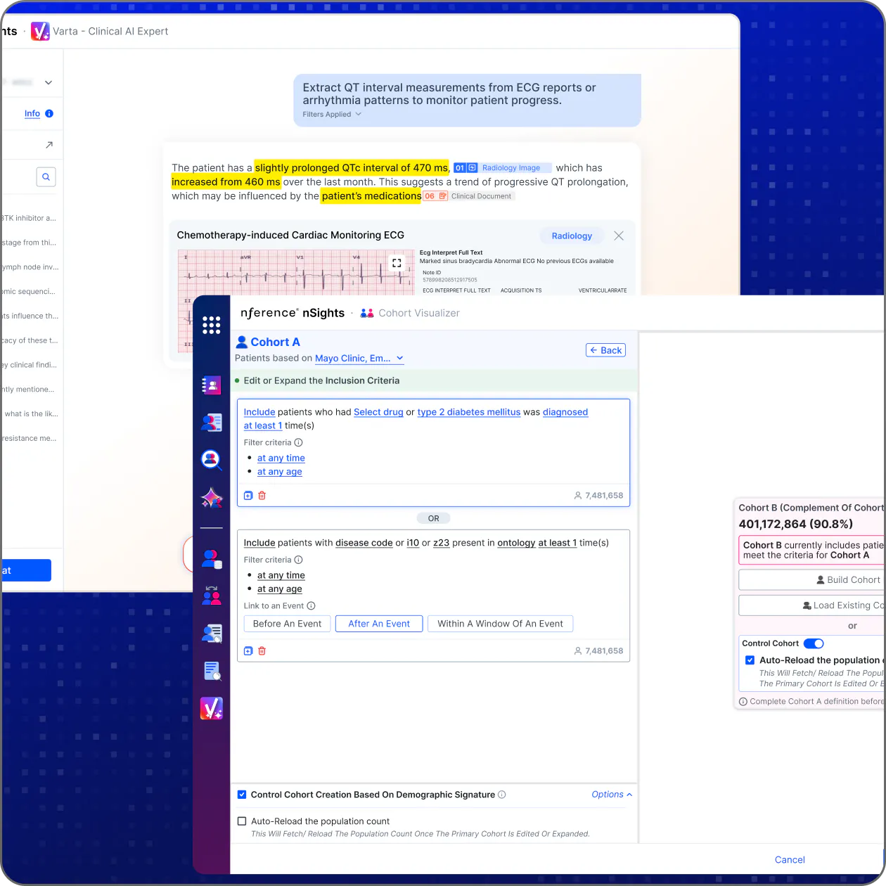Toggle Control Cohort Creation Based On Demographic Signature

242,795
